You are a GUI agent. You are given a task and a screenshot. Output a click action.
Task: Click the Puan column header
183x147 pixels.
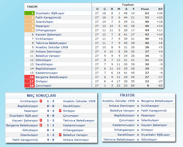click(145, 9)
